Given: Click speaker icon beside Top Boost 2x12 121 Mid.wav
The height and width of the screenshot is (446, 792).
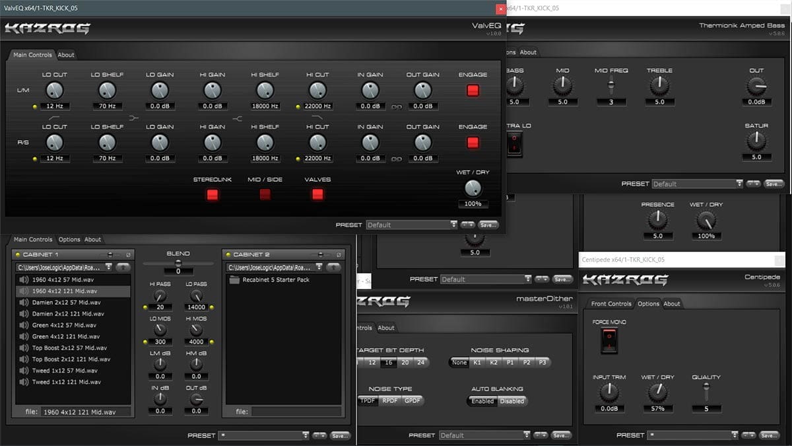Looking at the screenshot, I should click(x=23, y=359).
